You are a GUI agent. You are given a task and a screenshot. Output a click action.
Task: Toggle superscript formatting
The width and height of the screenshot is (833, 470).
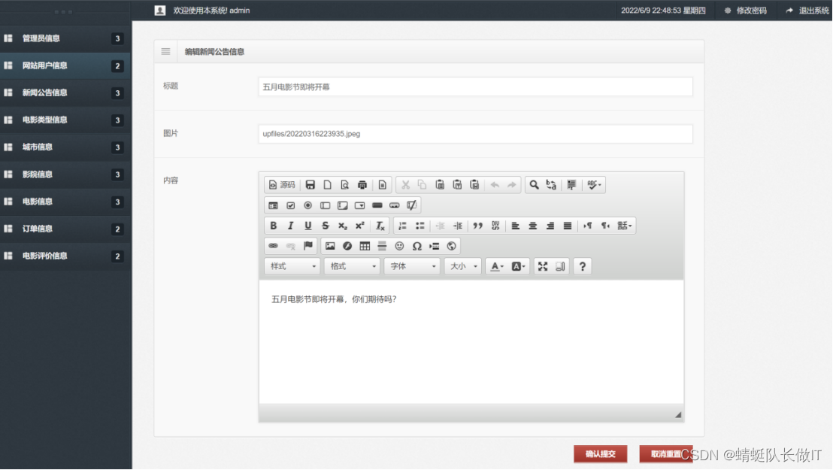click(x=359, y=226)
